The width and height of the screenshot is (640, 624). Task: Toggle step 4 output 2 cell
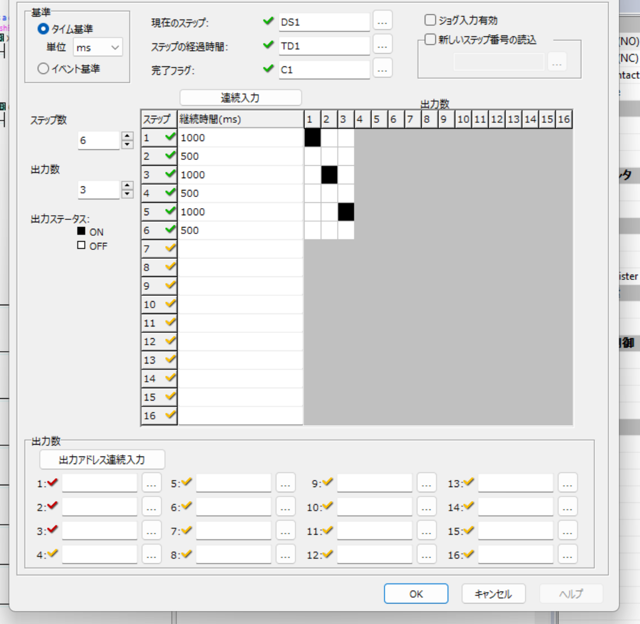329,193
